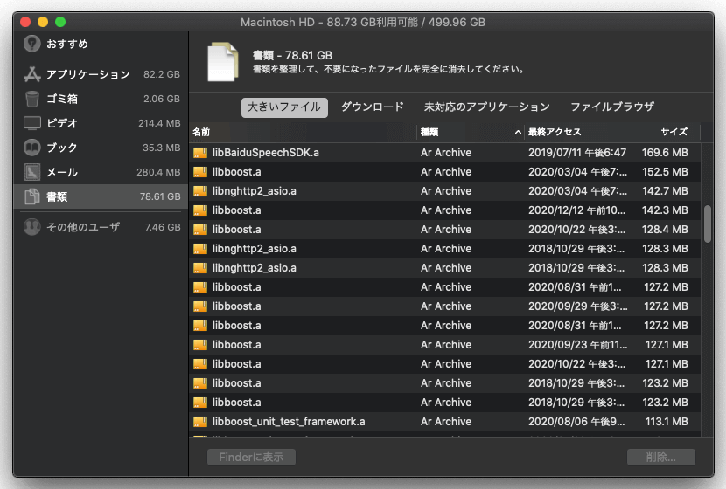Click the 2020/12/12 午前10 access date cell
Screen dimensions: 726x489
pyautogui.click(x=576, y=210)
